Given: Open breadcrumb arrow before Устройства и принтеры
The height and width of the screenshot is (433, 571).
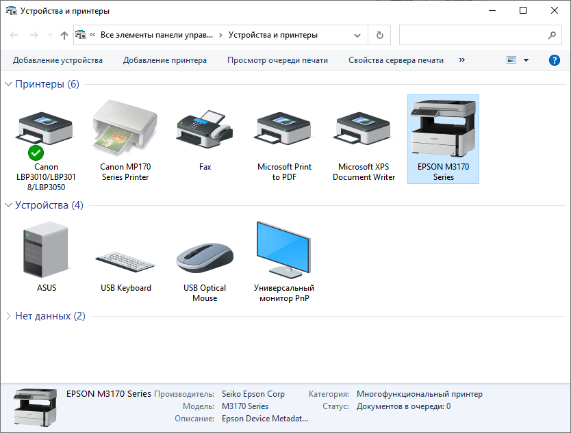Looking at the screenshot, I should [x=220, y=35].
